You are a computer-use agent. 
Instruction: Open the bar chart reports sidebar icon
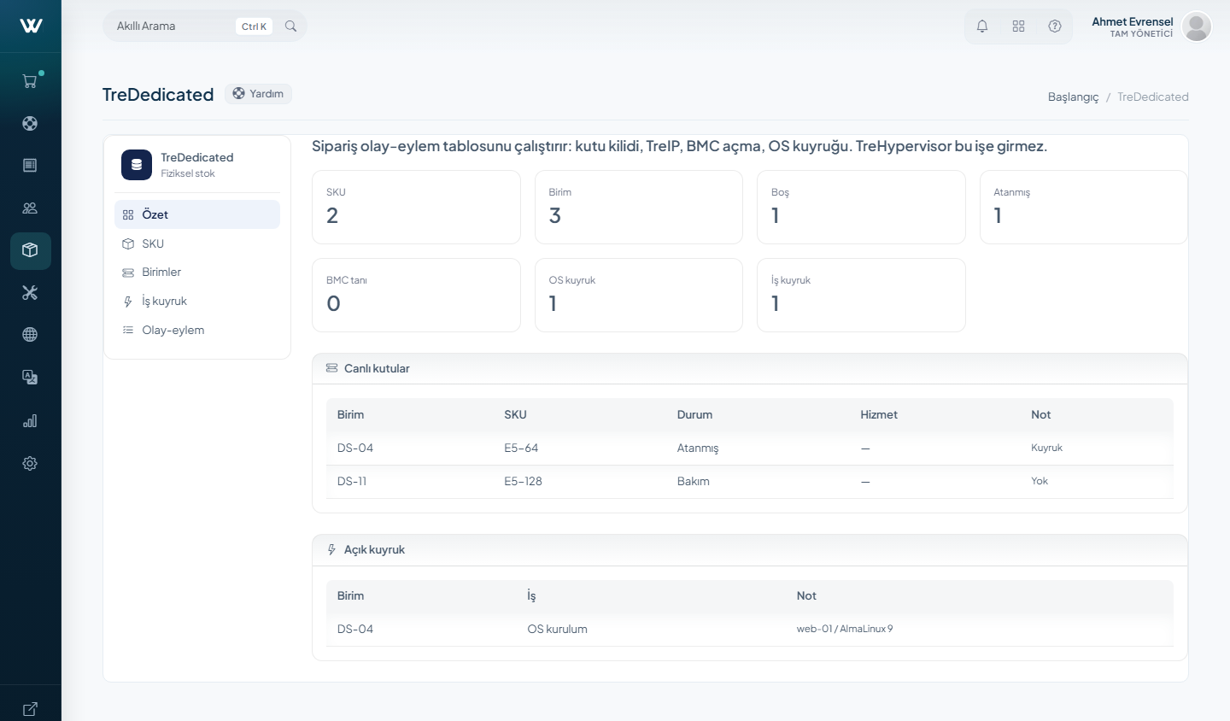pyautogui.click(x=30, y=420)
